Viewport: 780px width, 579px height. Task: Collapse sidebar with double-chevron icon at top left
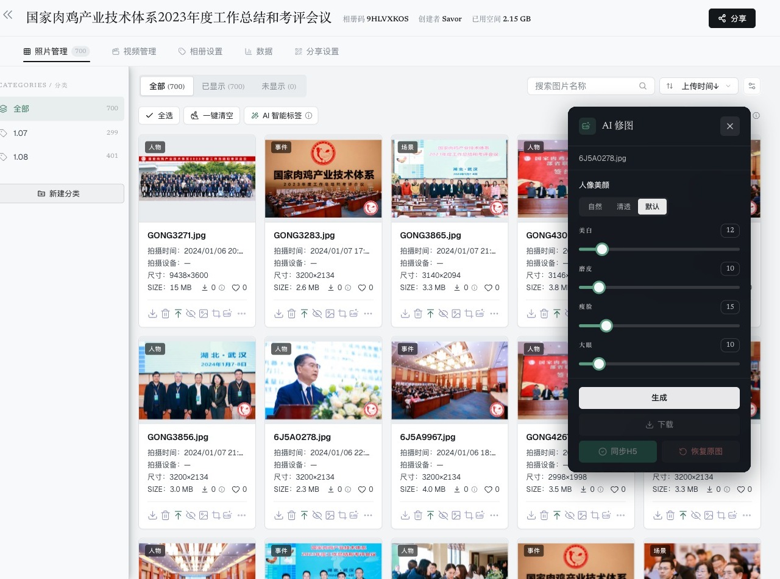tap(8, 15)
